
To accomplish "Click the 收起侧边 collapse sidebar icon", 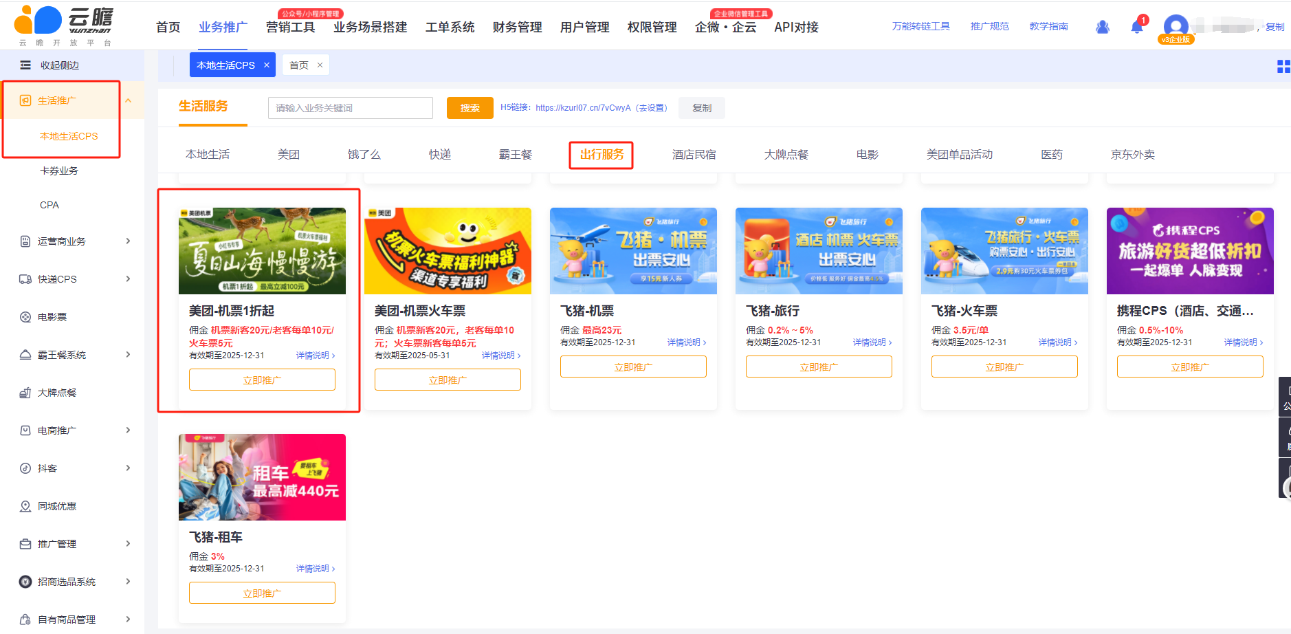I will click(x=25, y=65).
